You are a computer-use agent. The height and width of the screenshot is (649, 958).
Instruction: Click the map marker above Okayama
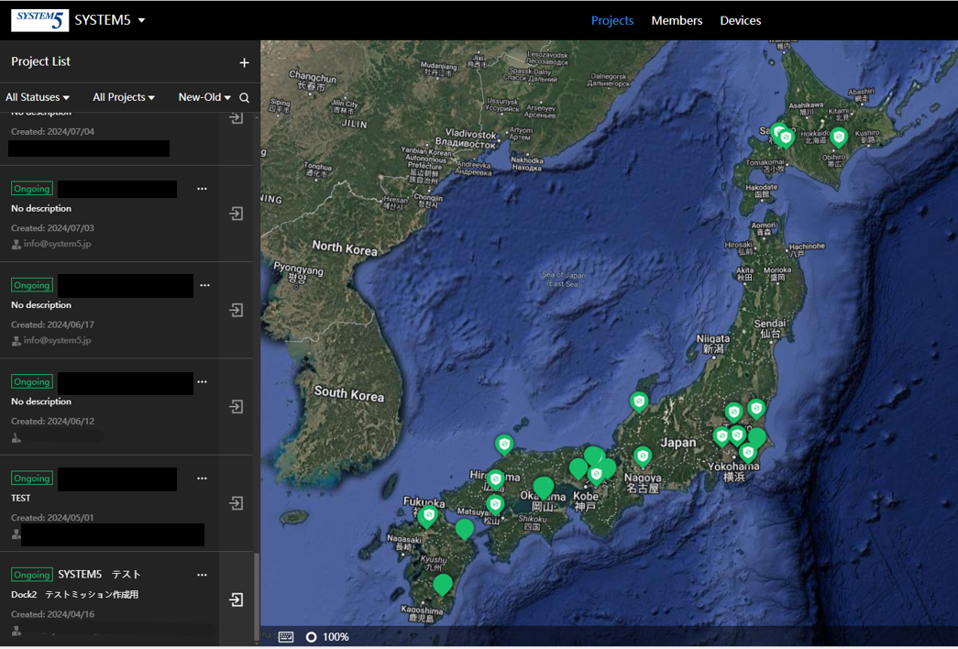(x=543, y=488)
